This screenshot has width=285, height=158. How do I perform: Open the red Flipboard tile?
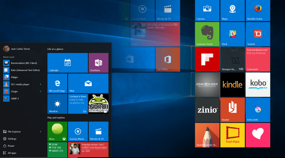207,59
